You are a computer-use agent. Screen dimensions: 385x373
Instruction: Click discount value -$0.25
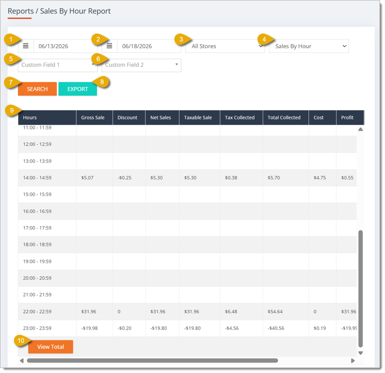[x=125, y=178]
